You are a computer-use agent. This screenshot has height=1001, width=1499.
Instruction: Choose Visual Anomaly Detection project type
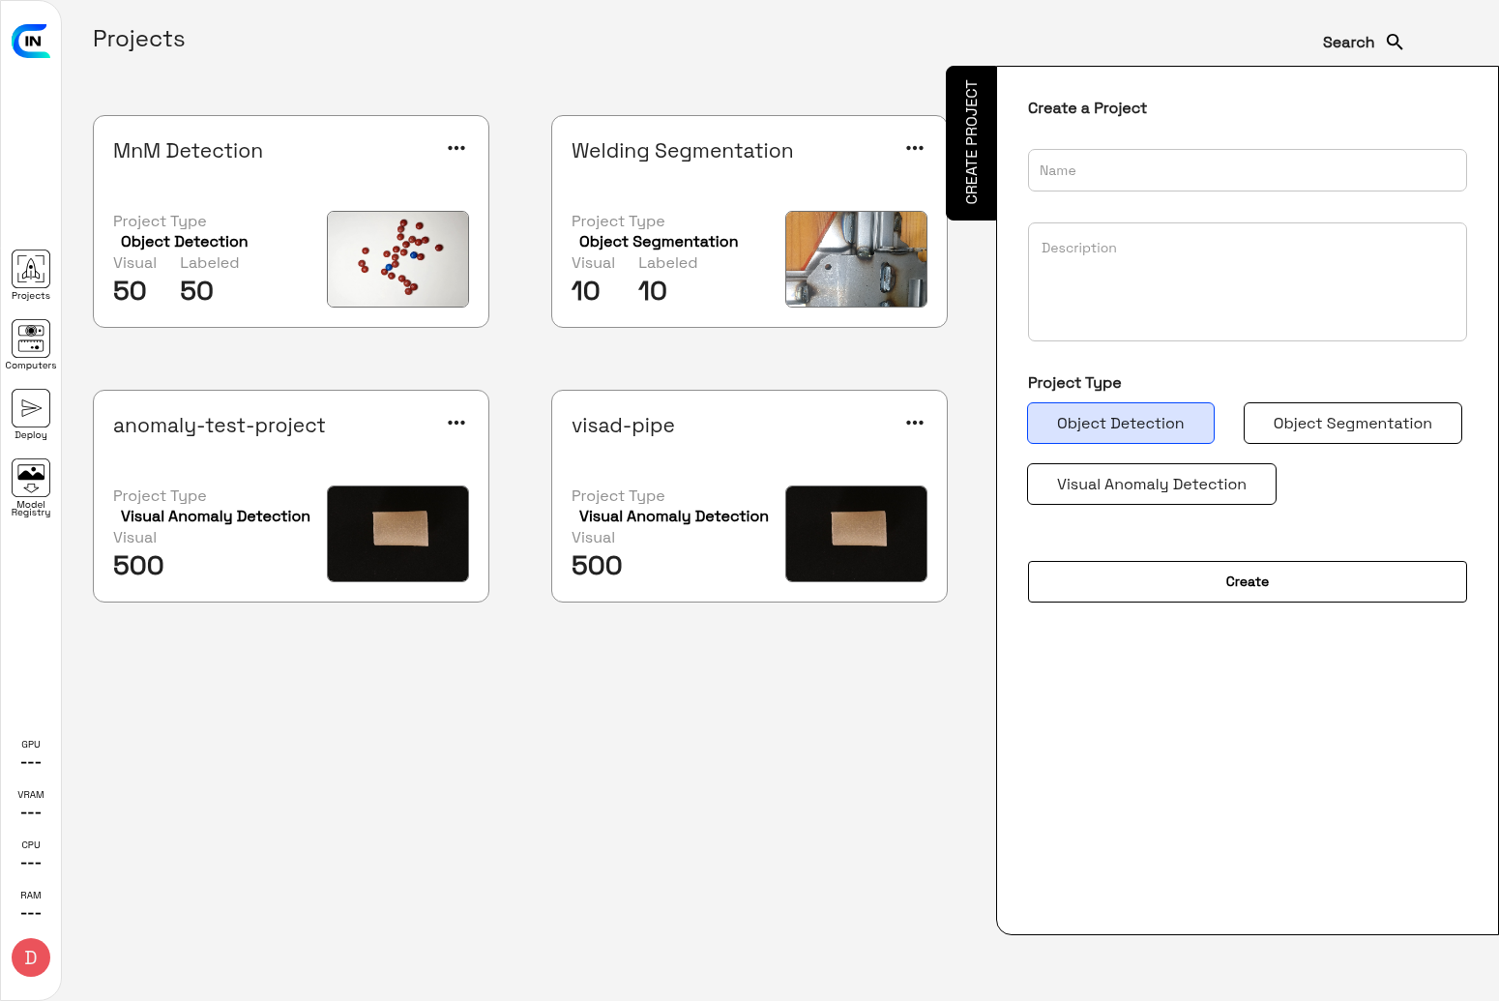(x=1151, y=484)
